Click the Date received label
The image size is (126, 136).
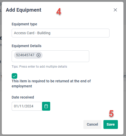point(23,97)
